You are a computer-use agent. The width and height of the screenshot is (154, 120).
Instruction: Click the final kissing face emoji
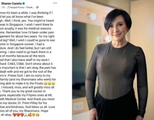[x=37, y=115]
